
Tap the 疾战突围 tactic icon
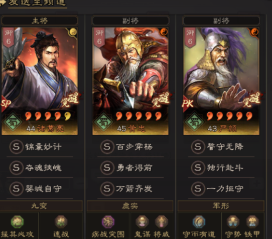108,222
